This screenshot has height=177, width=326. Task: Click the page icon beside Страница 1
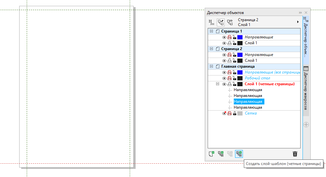pos(218,31)
